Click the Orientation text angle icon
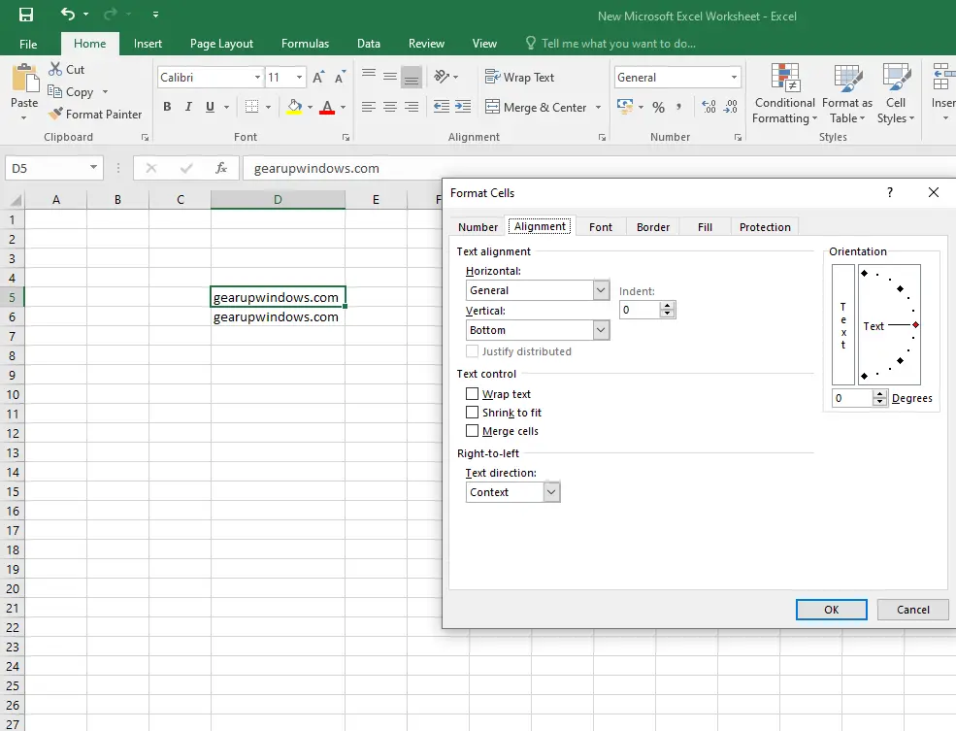The height and width of the screenshot is (731, 956). (442, 77)
